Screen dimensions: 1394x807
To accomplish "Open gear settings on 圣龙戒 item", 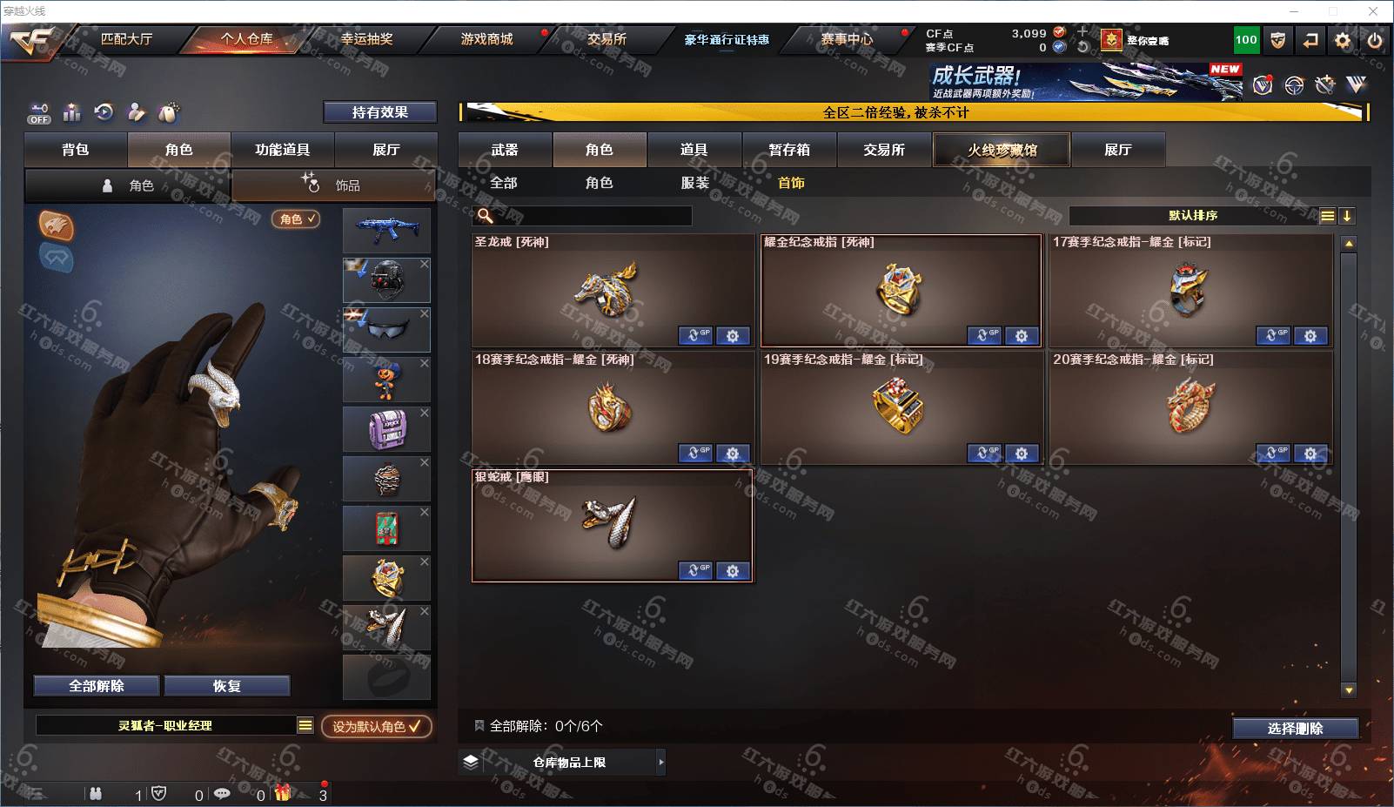I will [x=733, y=336].
